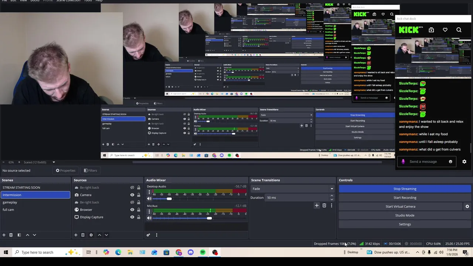Open Spotify from the taskbar
473x266 pixels.
(x=203, y=252)
